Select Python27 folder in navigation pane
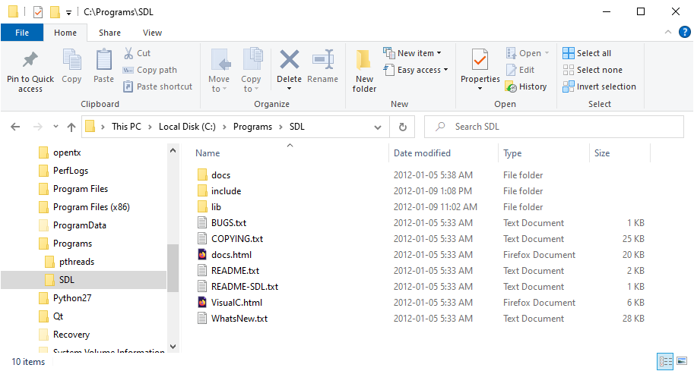694x371 pixels. click(x=65, y=298)
